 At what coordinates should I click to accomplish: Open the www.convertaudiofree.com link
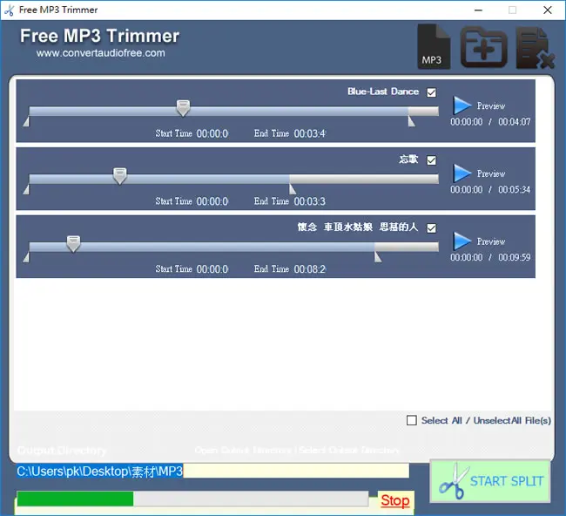pos(101,53)
